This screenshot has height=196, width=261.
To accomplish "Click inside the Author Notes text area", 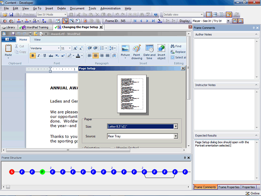I will pos(224,59).
